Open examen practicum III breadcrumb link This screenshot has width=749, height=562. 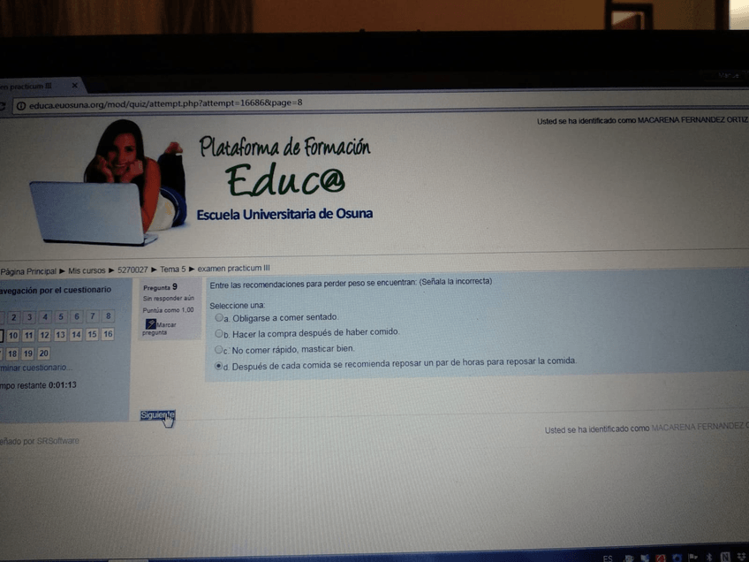click(233, 269)
